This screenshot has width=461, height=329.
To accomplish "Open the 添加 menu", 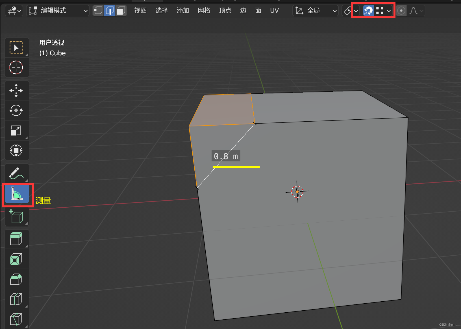I will point(183,11).
